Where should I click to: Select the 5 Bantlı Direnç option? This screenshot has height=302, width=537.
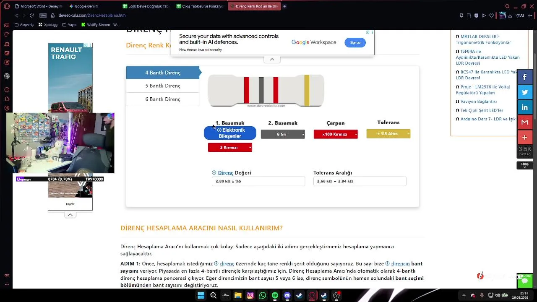tap(163, 86)
